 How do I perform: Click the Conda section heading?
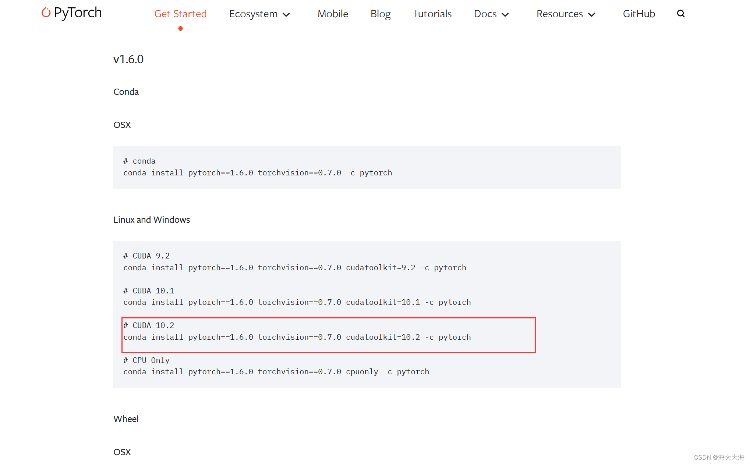pyautogui.click(x=126, y=92)
